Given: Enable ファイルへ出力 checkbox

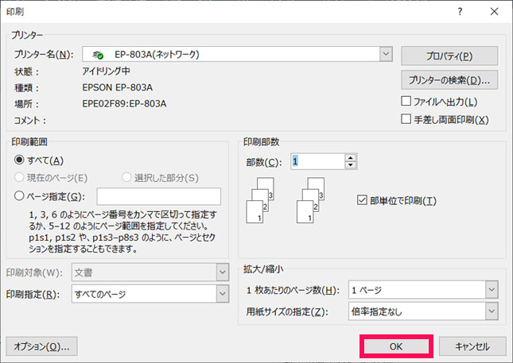Looking at the screenshot, I should [406, 102].
